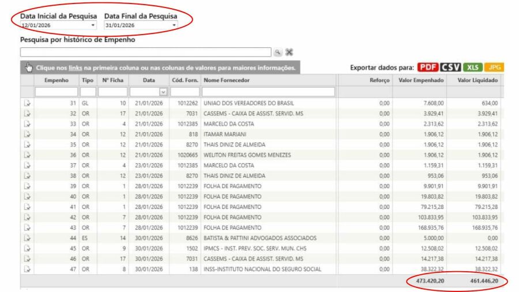Open the Data Final da Pesquisa dropdown

(174, 25)
